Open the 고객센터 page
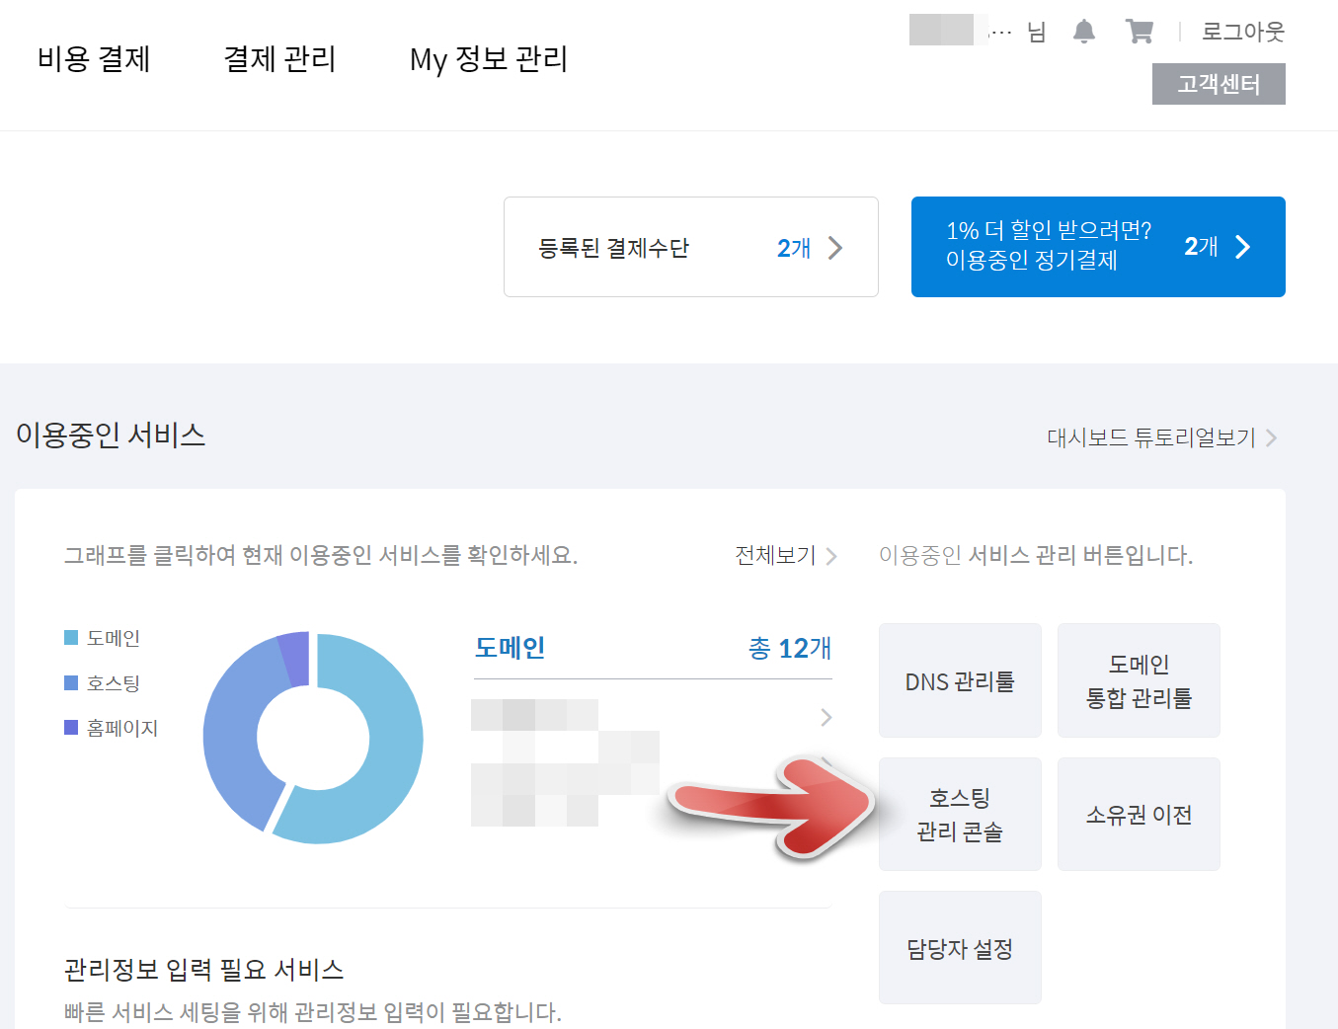This screenshot has height=1029, width=1338. 1219,84
